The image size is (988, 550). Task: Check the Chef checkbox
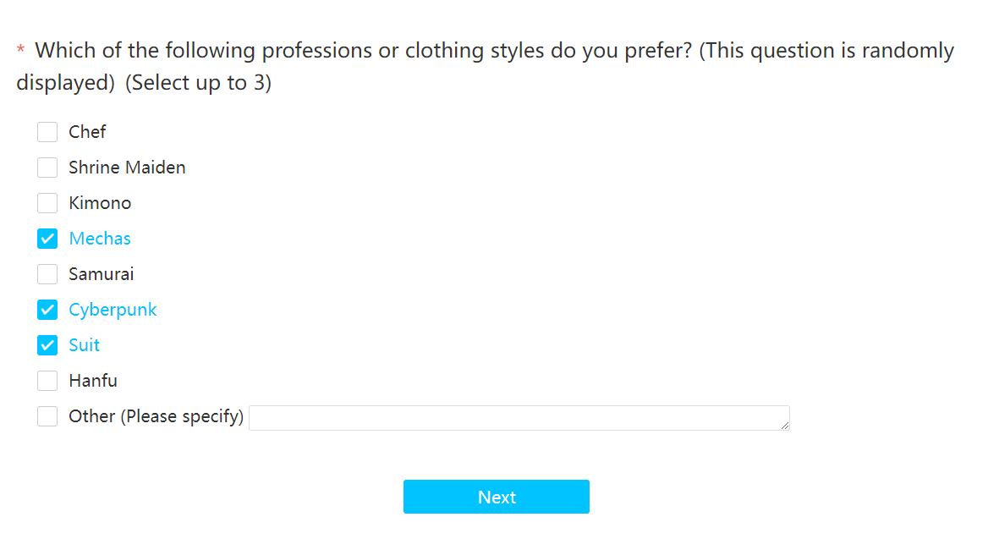click(x=47, y=132)
